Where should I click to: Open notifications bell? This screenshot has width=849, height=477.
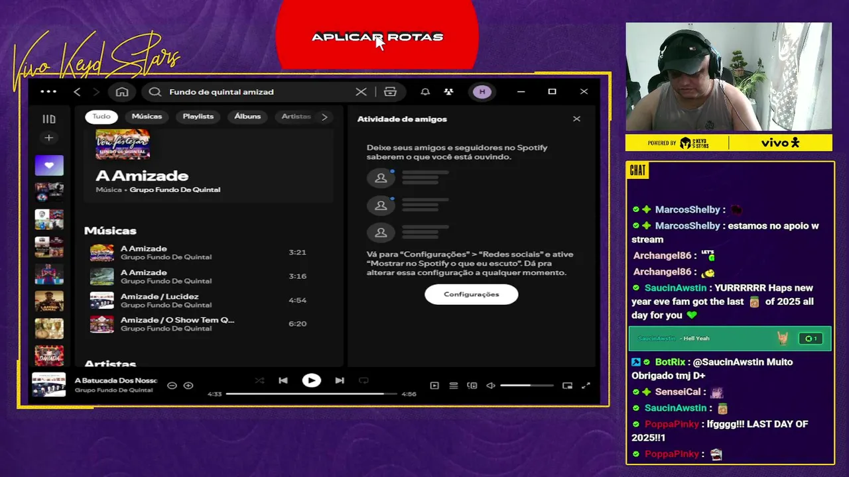pos(425,92)
